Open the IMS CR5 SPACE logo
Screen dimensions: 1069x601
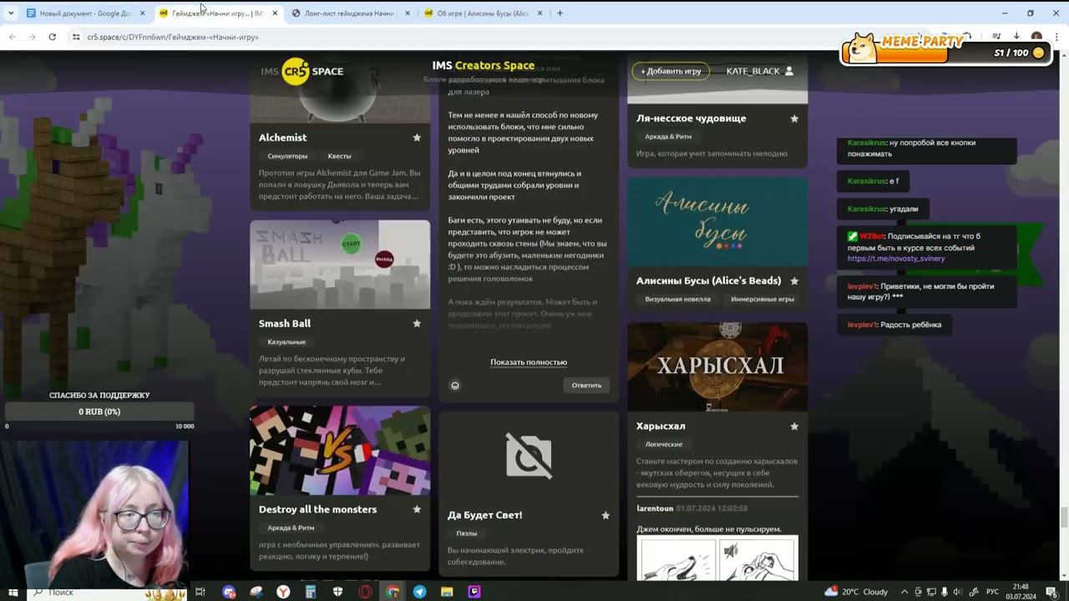301,71
